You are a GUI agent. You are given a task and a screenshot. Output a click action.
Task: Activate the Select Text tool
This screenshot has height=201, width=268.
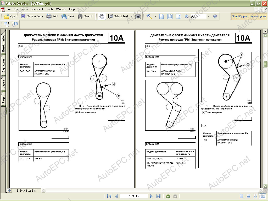[x=118, y=16]
